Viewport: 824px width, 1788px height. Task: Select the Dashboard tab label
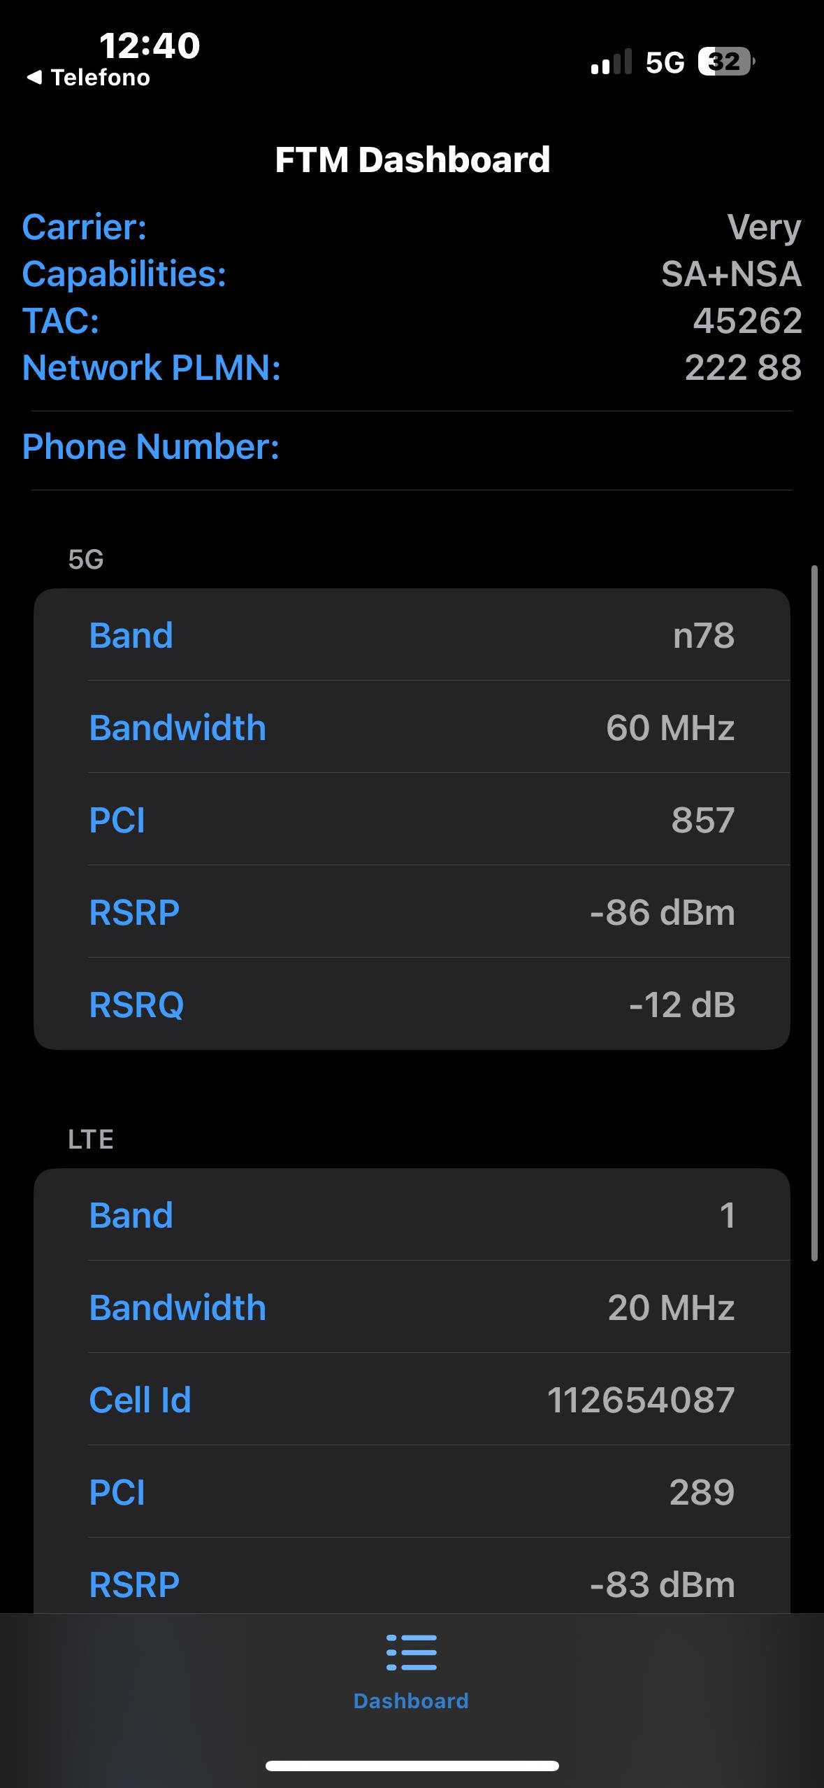click(411, 1701)
